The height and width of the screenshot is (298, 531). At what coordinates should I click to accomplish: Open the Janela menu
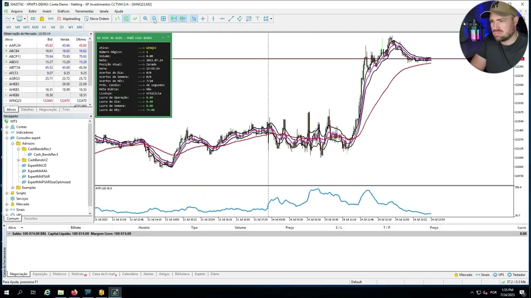(x=104, y=11)
